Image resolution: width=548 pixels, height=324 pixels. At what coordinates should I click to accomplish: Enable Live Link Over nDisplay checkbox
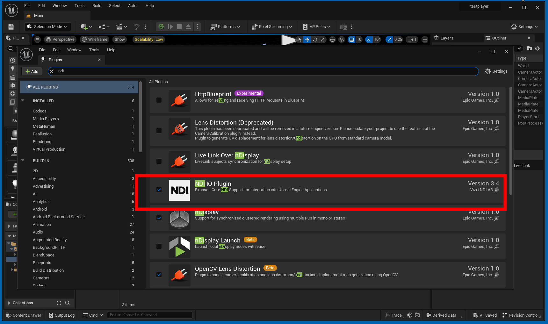(159, 161)
